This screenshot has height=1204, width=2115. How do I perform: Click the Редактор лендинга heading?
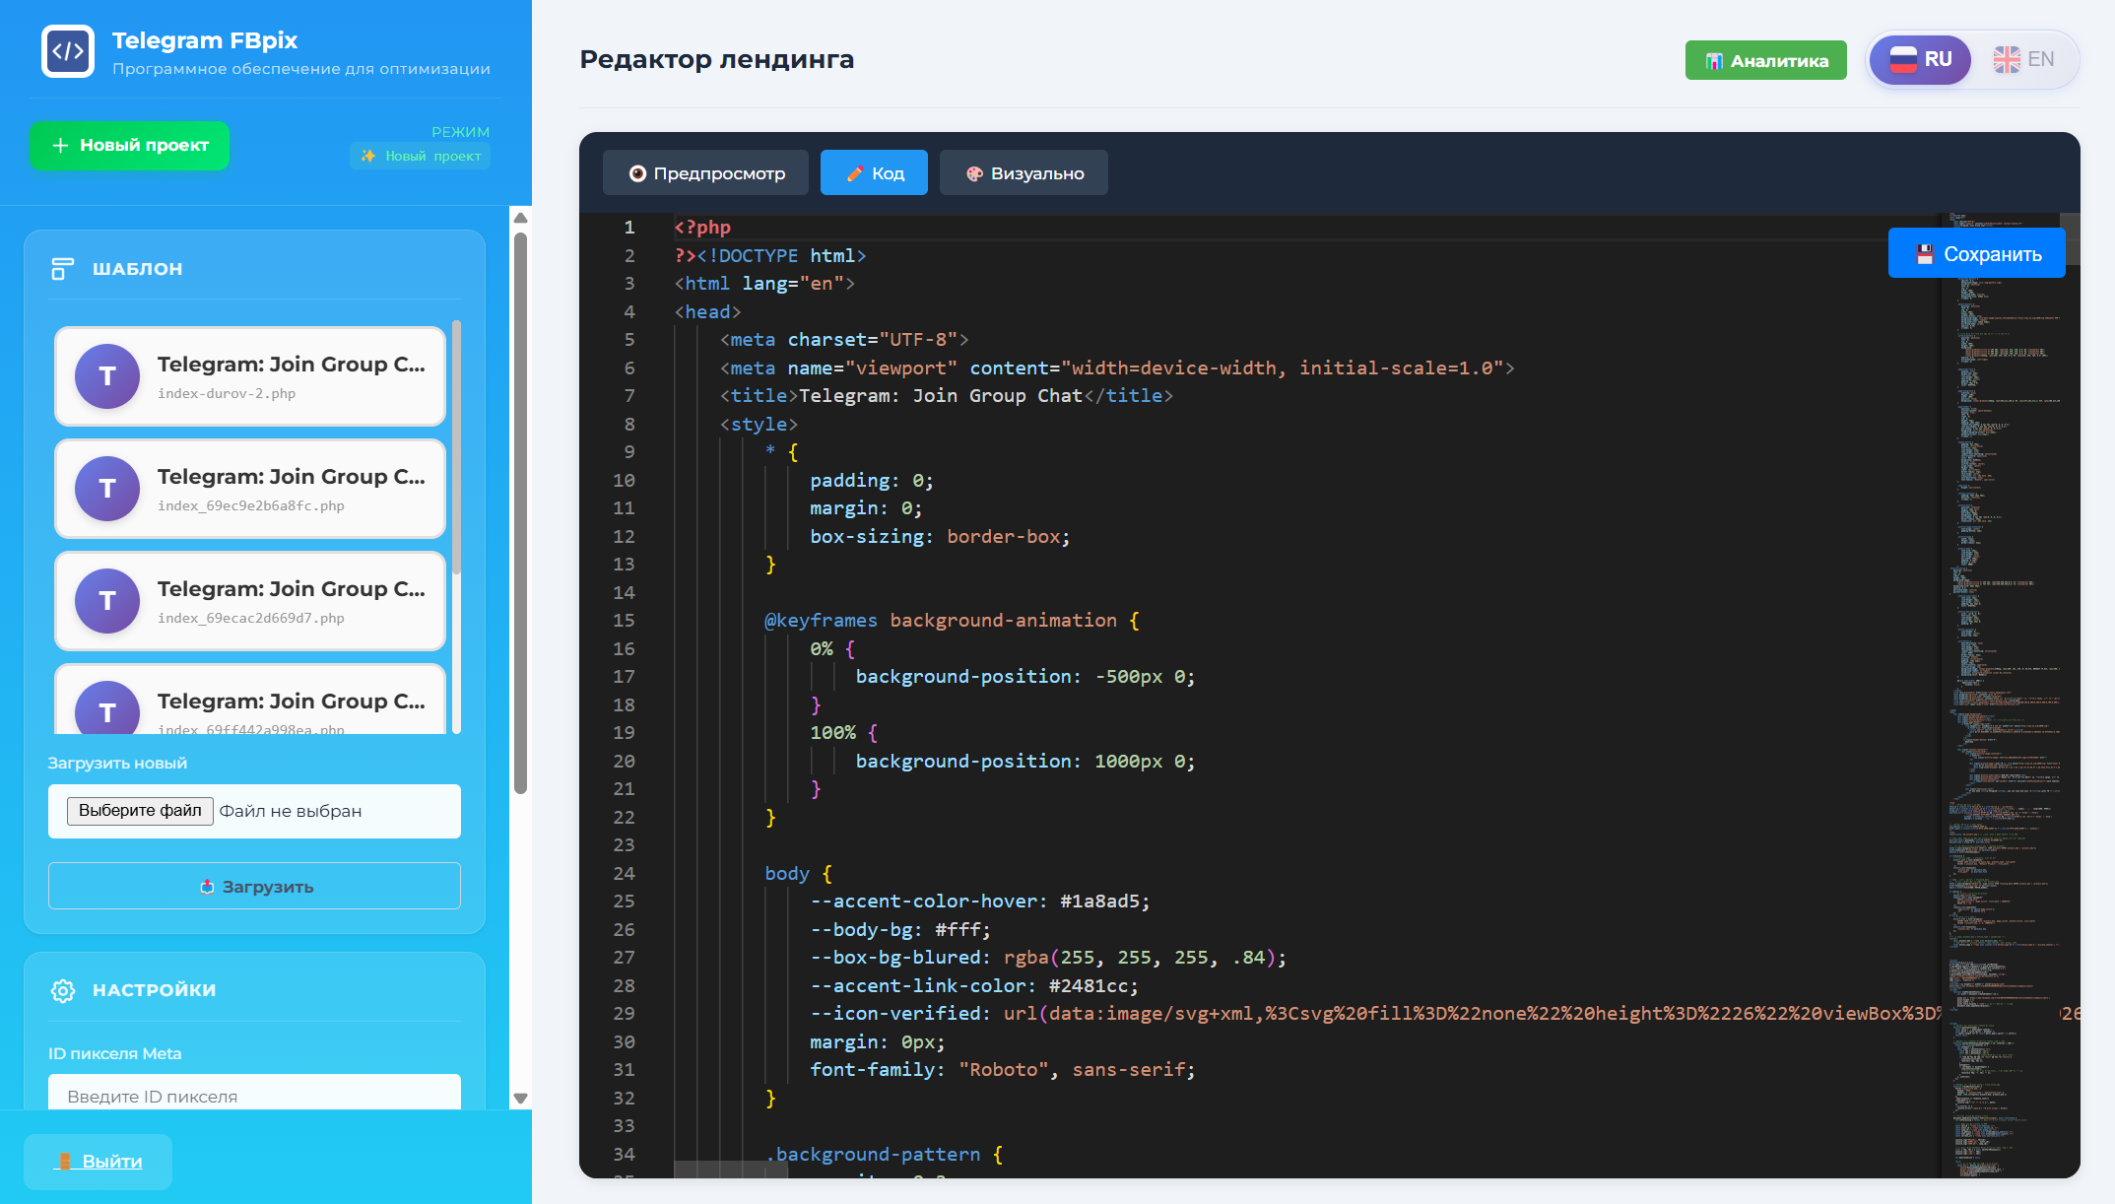click(717, 59)
